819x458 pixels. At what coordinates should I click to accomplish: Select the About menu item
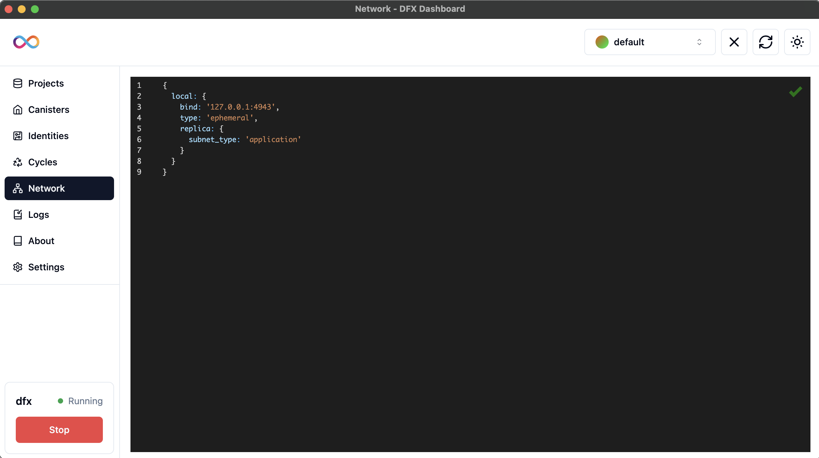(41, 240)
